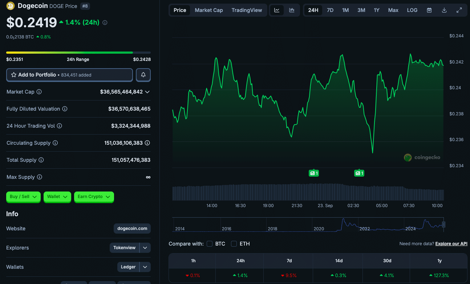Screen dimensions: 470x284
Task: Expand Explorers dropdown arrow
Action: (x=145, y=248)
